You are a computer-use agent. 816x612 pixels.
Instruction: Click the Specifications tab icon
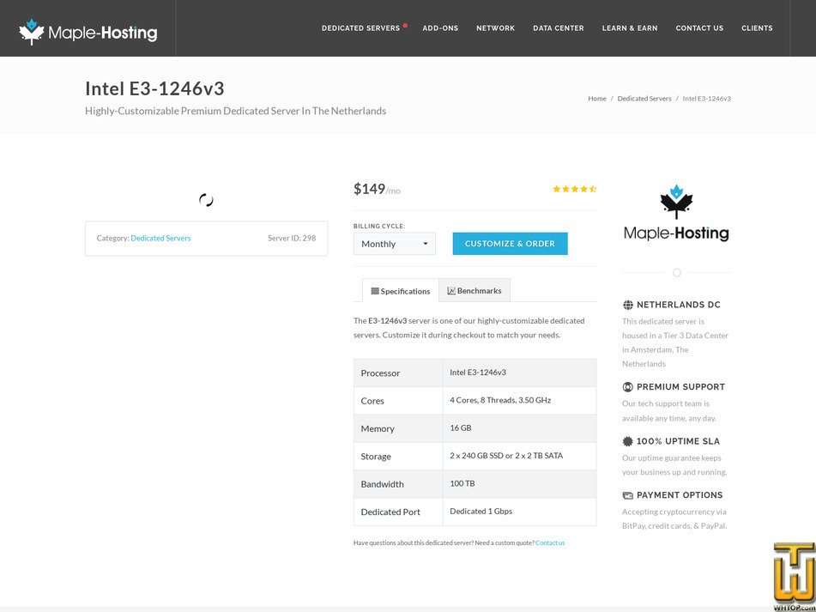click(x=375, y=291)
